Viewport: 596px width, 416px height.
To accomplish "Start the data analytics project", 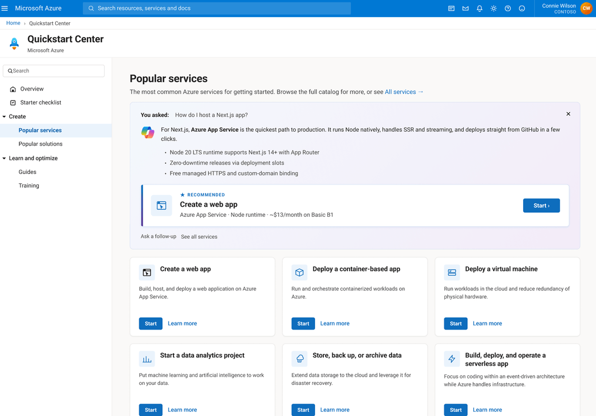I will pos(150,410).
